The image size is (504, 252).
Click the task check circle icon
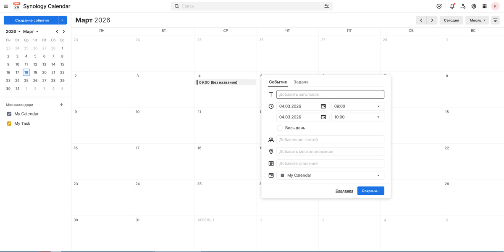click(x=439, y=6)
